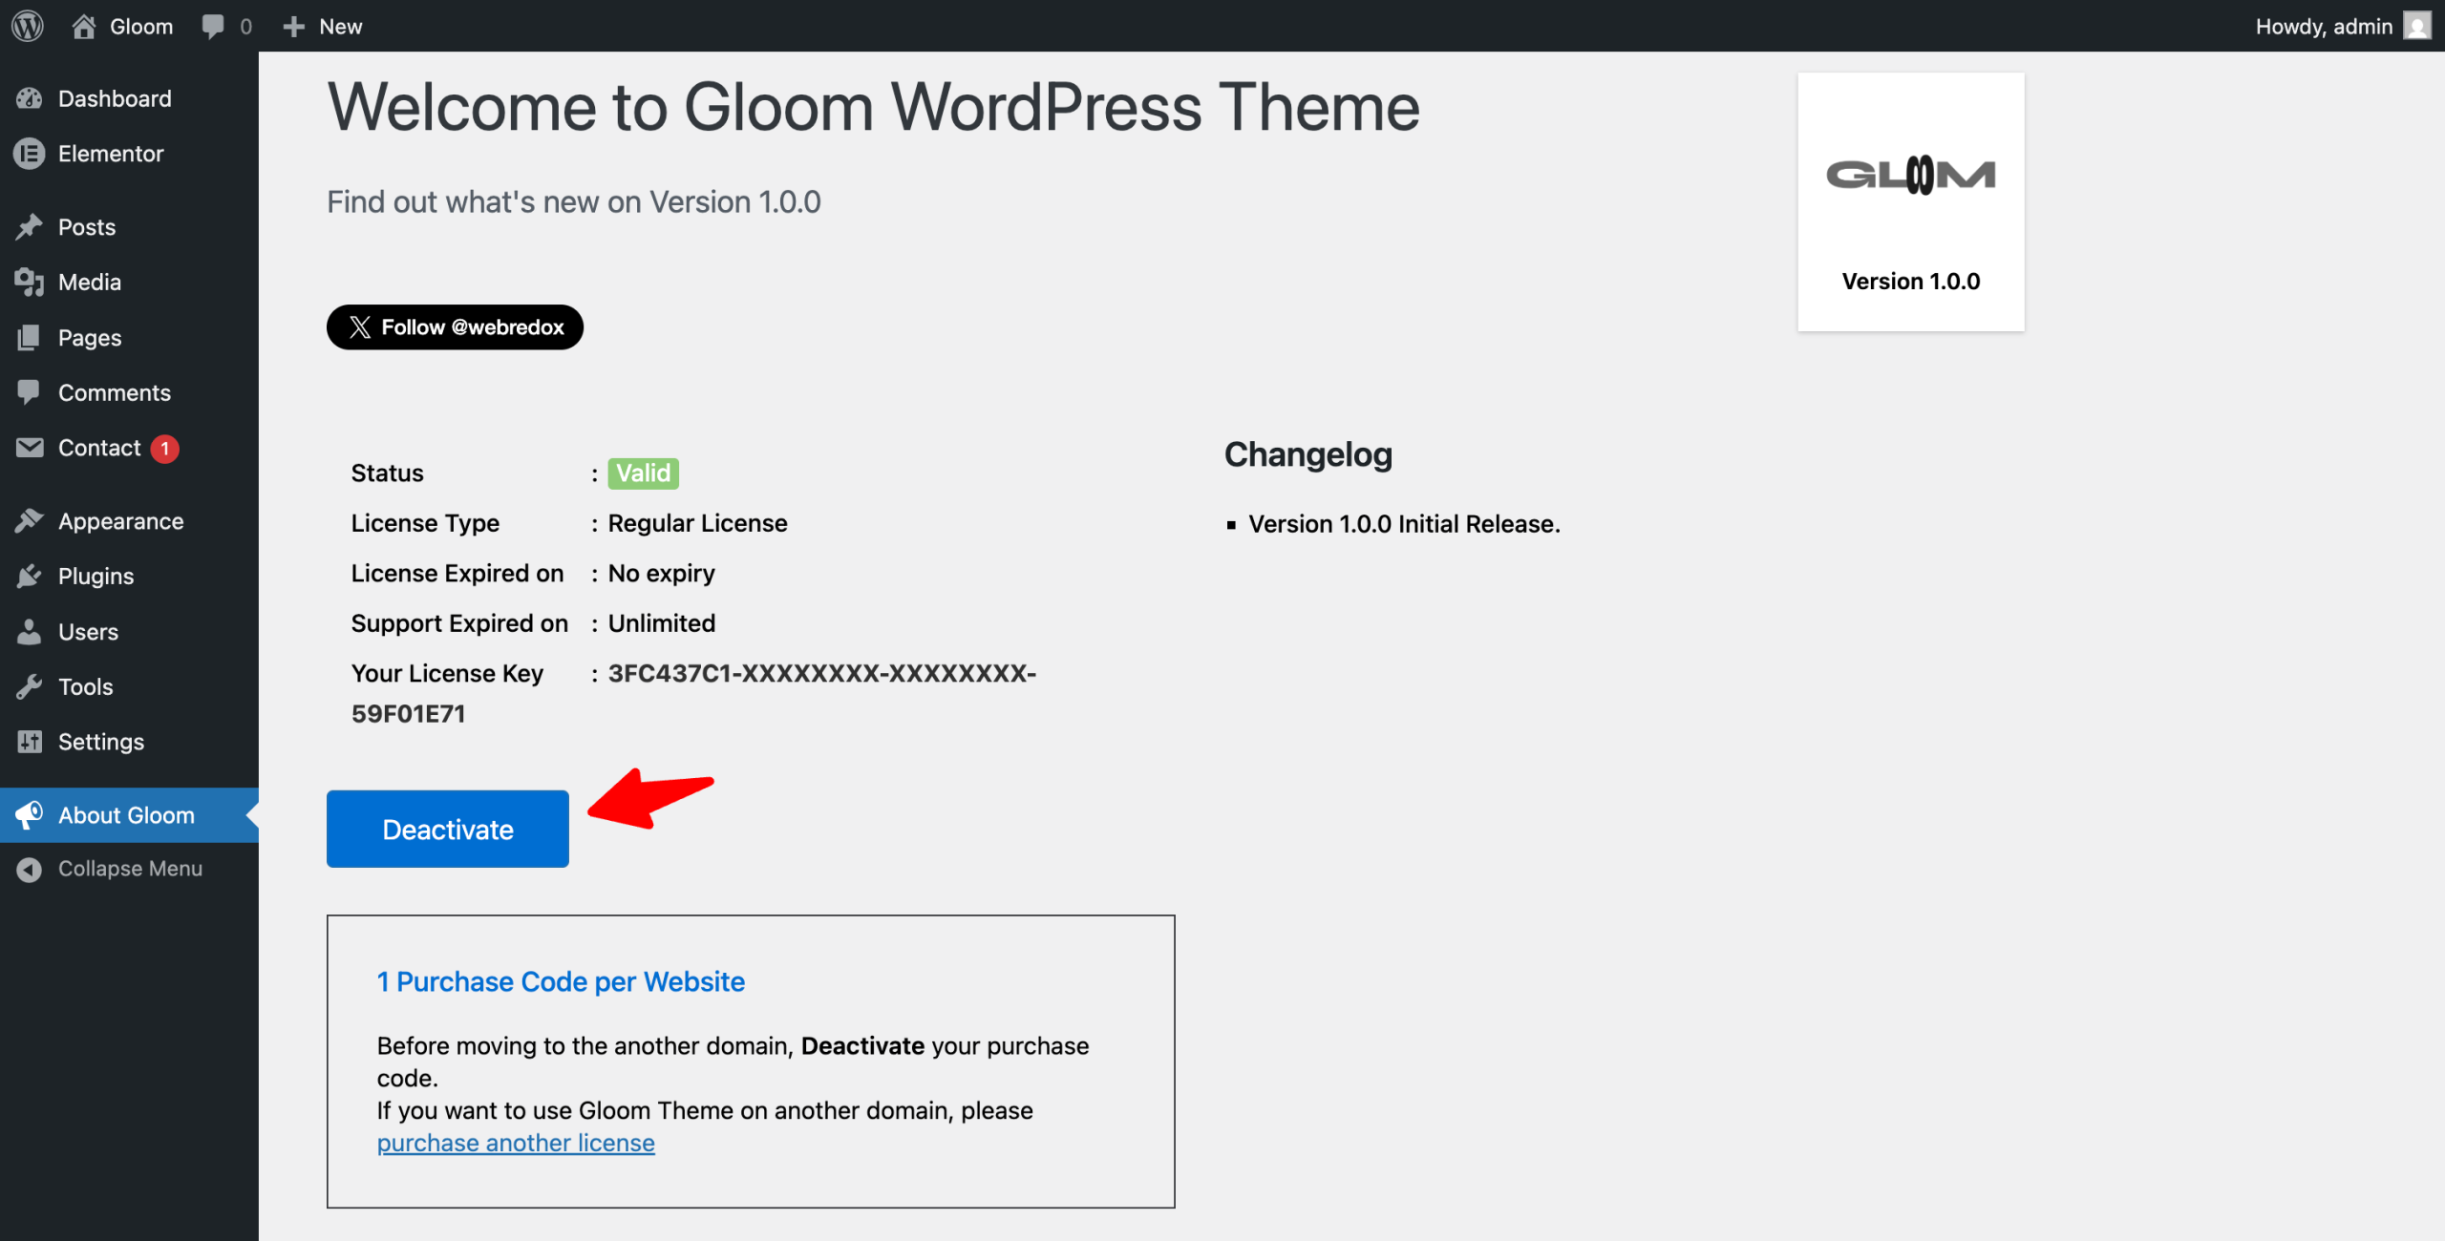2445x1241 pixels.
Task: Click the Deactivate license button
Action: point(448,829)
